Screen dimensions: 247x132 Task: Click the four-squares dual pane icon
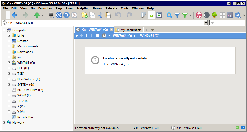tap(222, 15)
